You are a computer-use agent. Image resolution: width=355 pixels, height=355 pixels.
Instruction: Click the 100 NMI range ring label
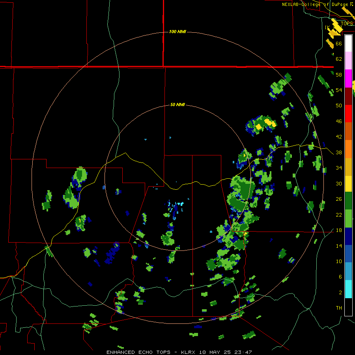[x=177, y=32]
